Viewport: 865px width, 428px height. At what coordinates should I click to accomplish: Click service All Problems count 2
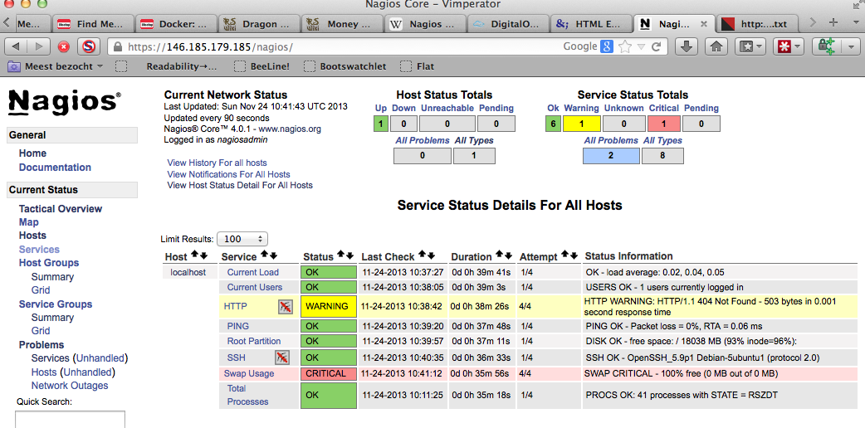point(611,156)
